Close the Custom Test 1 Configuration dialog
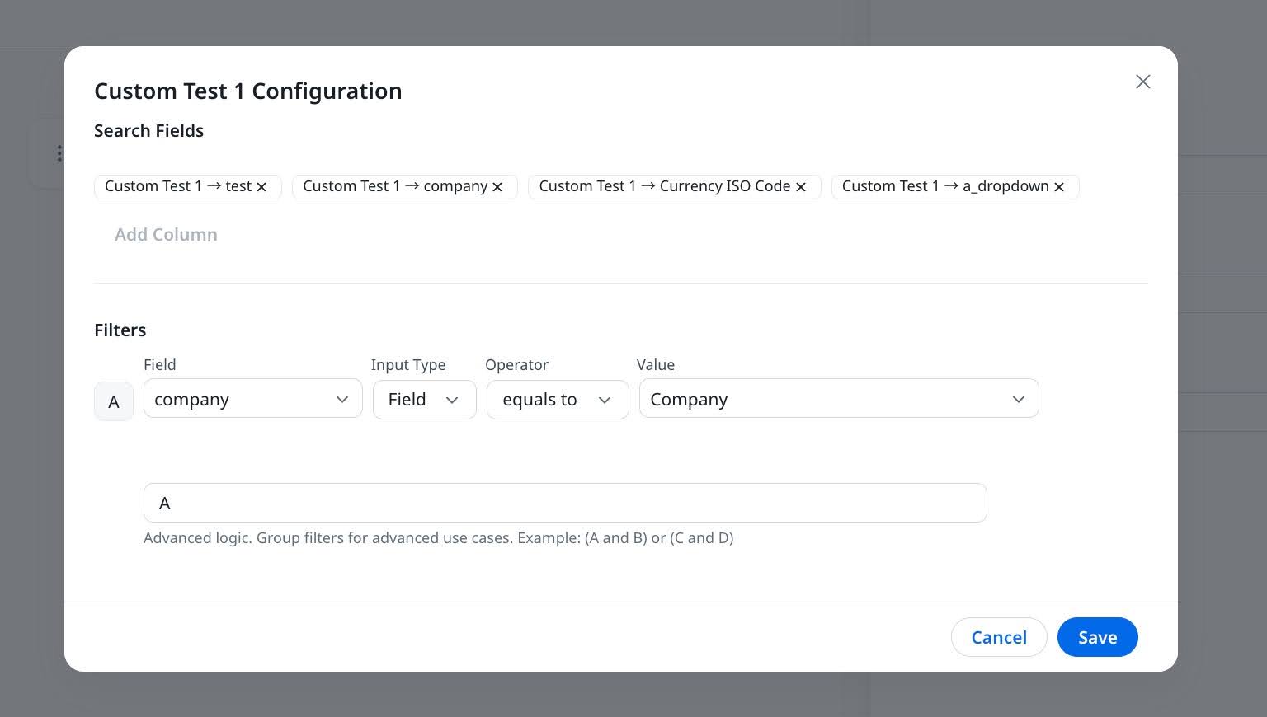 [x=1142, y=82]
